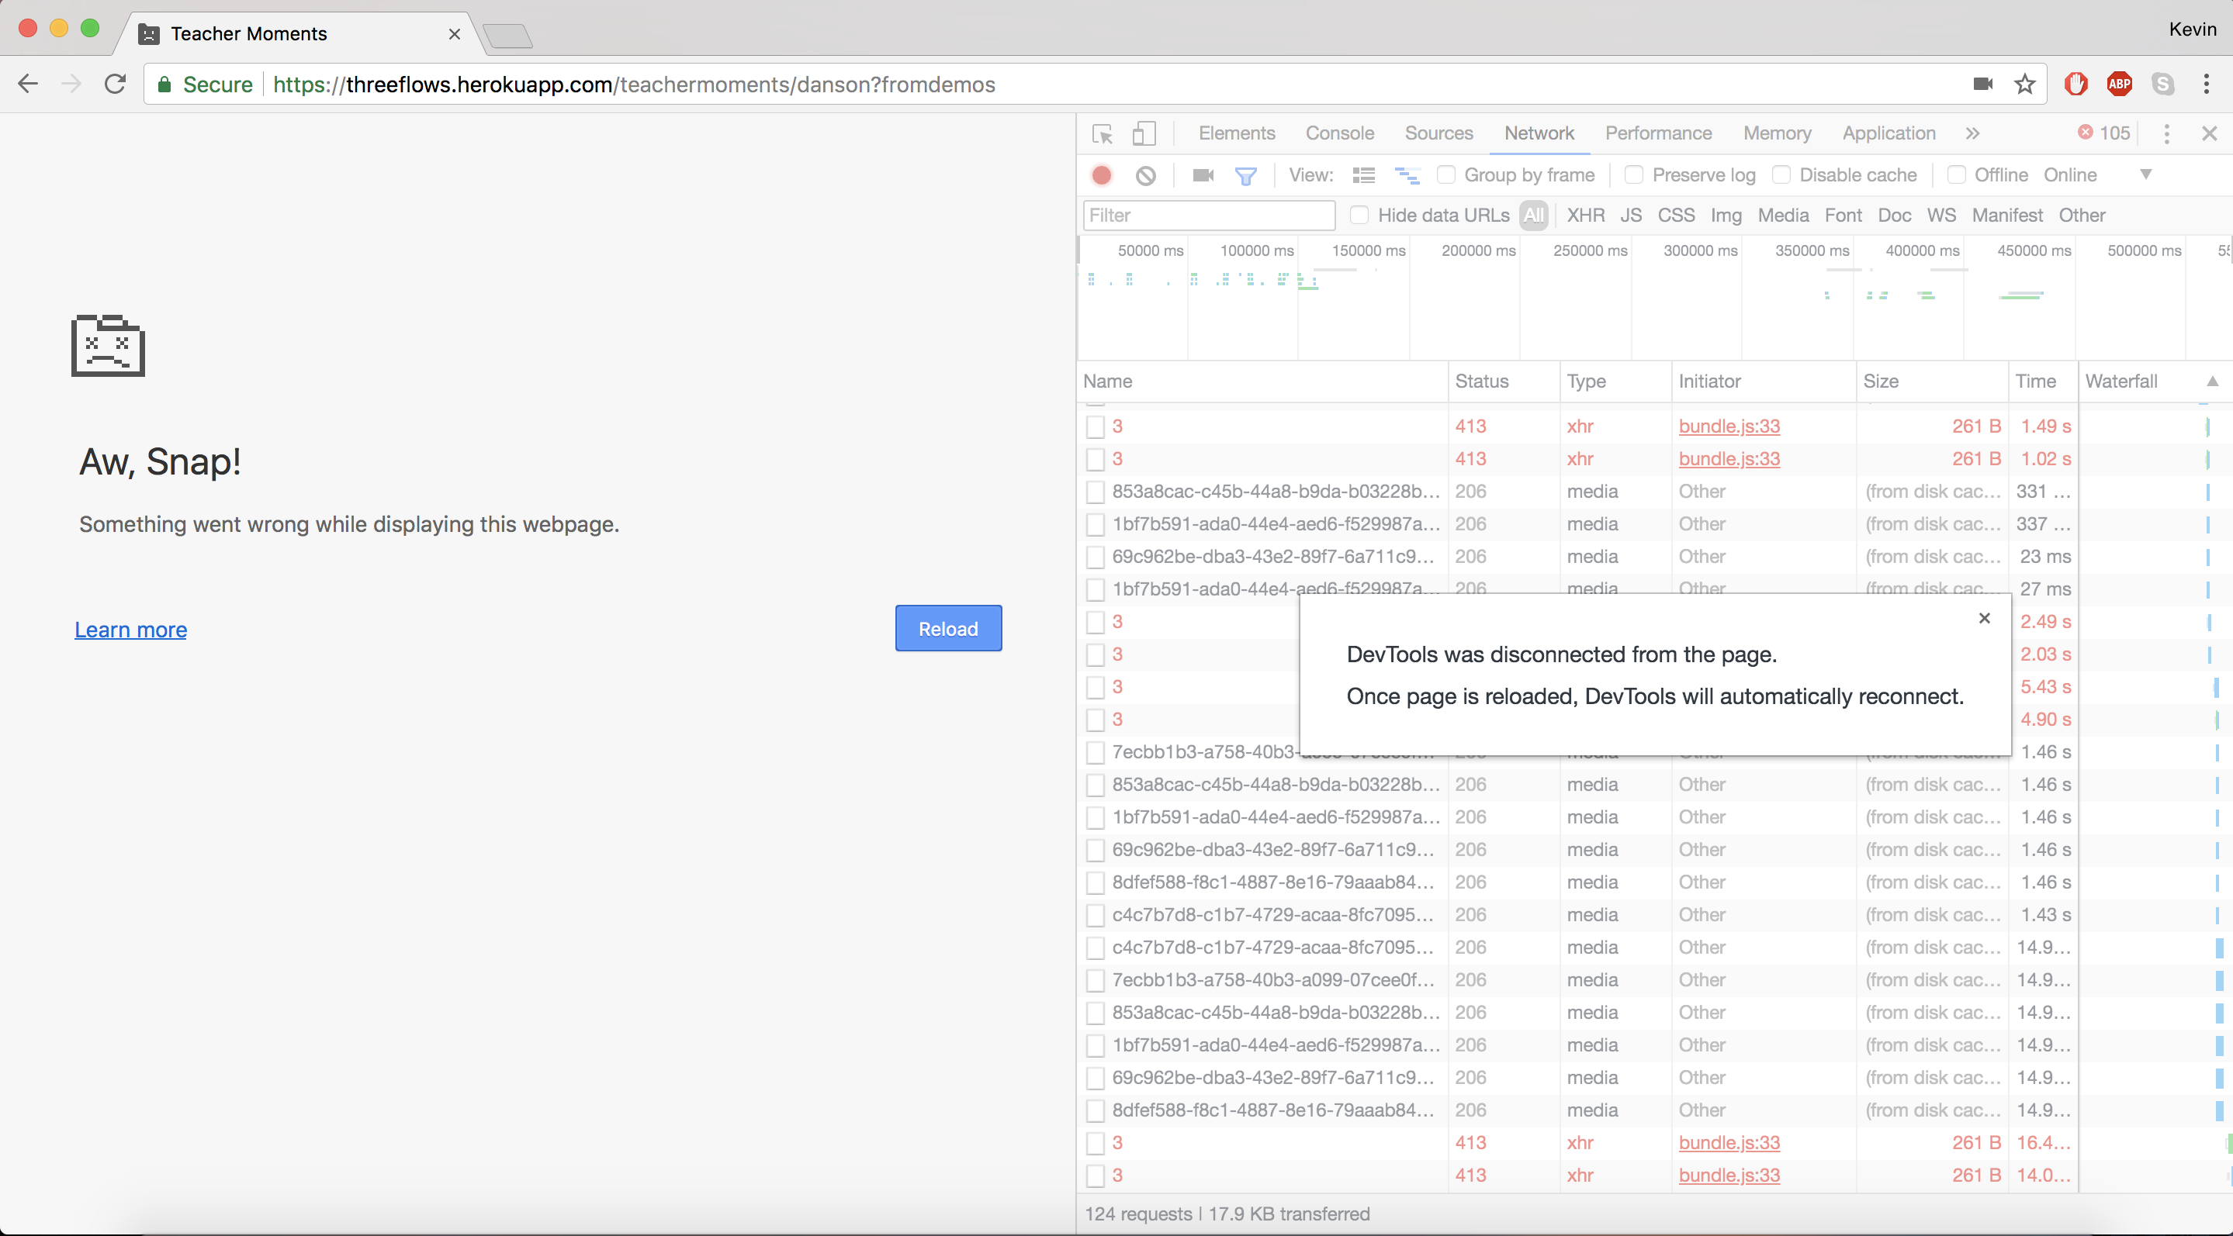Click the capture screenshots camera icon
The image size is (2233, 1236).
tap(1203, 175)
